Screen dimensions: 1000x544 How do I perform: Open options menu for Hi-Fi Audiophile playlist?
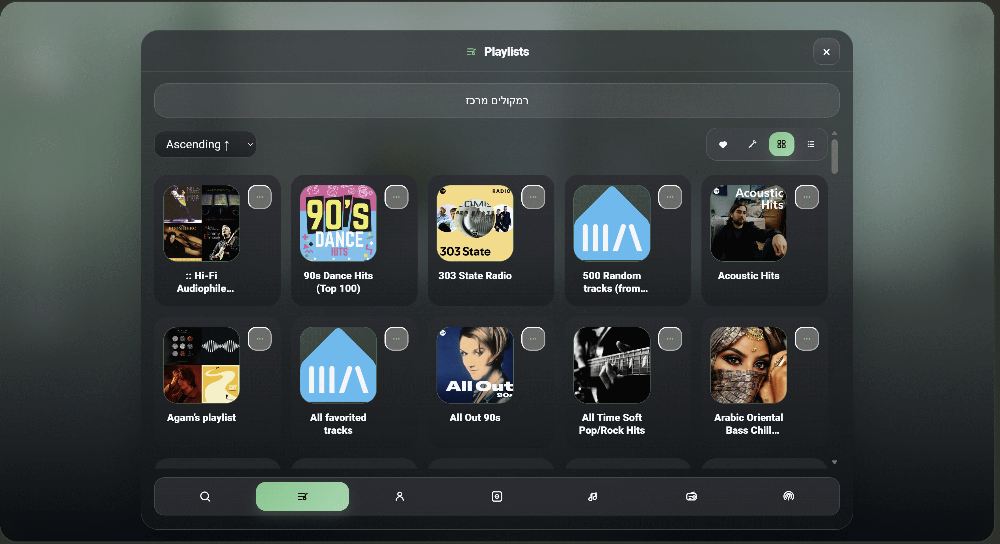(260, 197)
